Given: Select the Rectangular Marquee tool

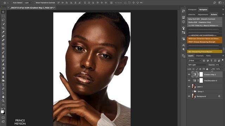Looking at the screenshot, I should point(3,16).
